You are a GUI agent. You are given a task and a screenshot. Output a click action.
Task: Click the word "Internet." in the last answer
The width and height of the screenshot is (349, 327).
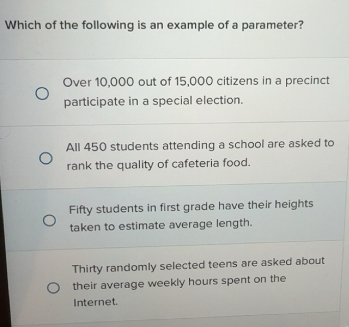point(95,302)
